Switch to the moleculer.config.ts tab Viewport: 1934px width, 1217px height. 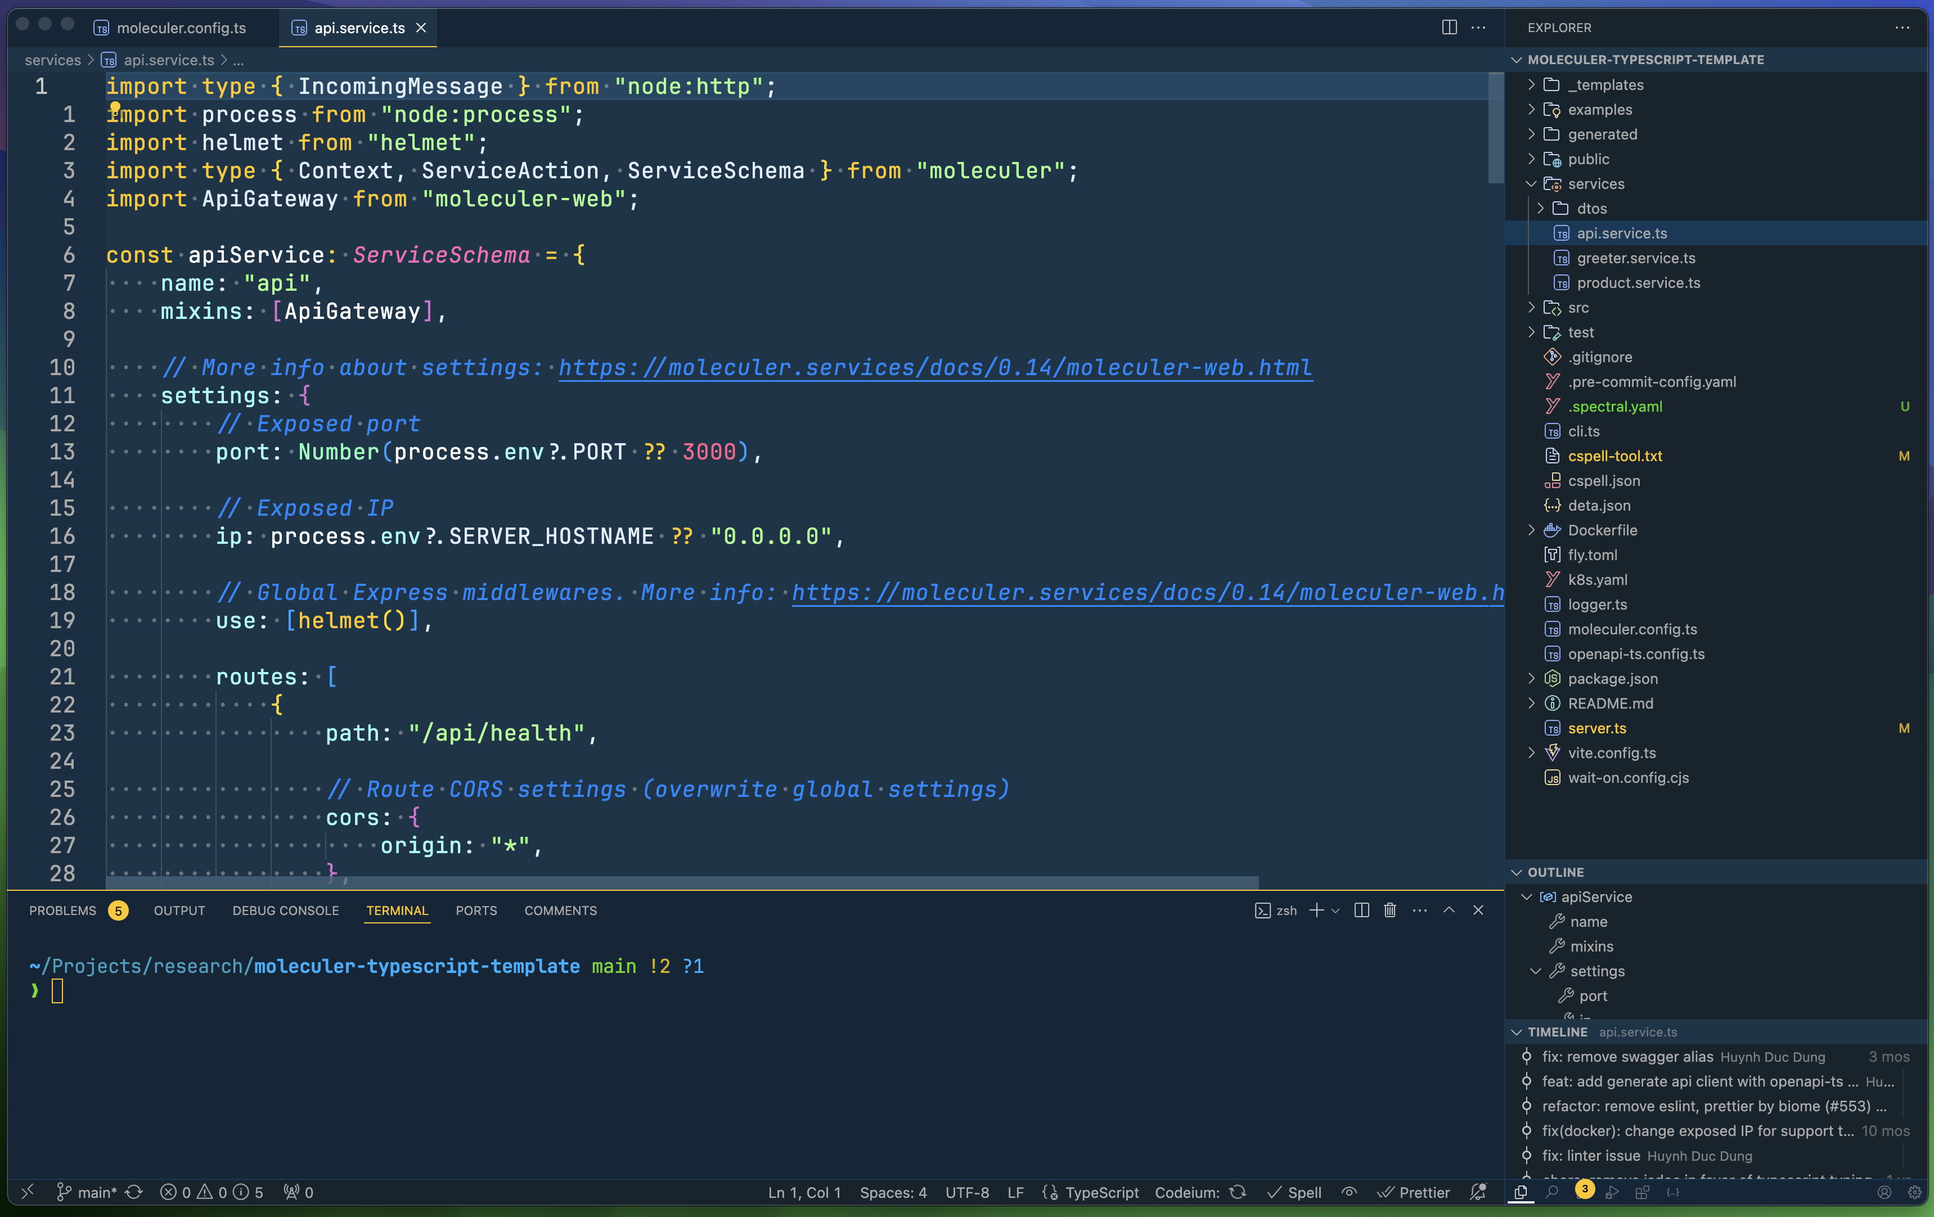point(181,28)
